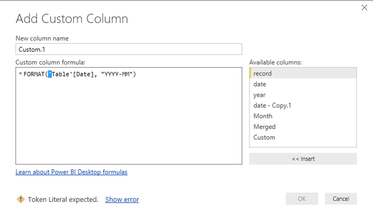This screenshot has width=373, height=220.
Task: Click empty space in the formula editor
Action: click(x=128, y=123)
